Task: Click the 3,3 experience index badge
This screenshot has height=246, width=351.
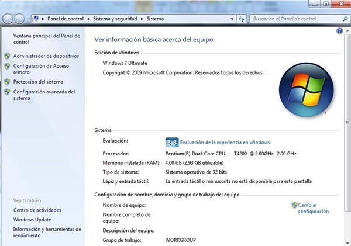Action: tap(172, 143)
